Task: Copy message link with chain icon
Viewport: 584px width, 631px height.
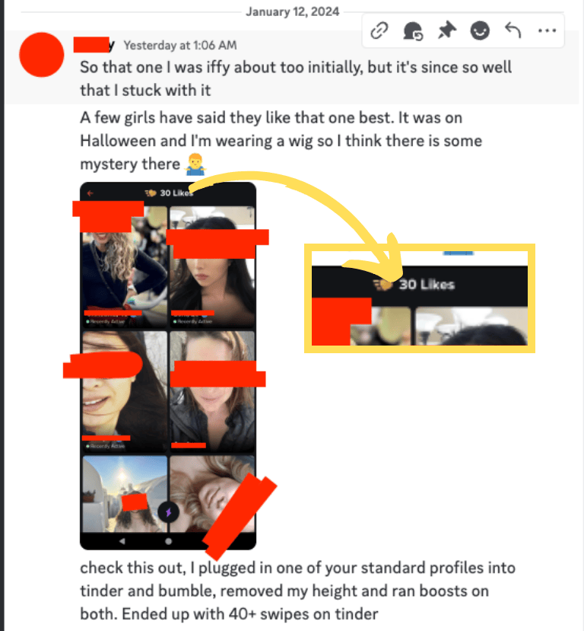Action: 379,30
